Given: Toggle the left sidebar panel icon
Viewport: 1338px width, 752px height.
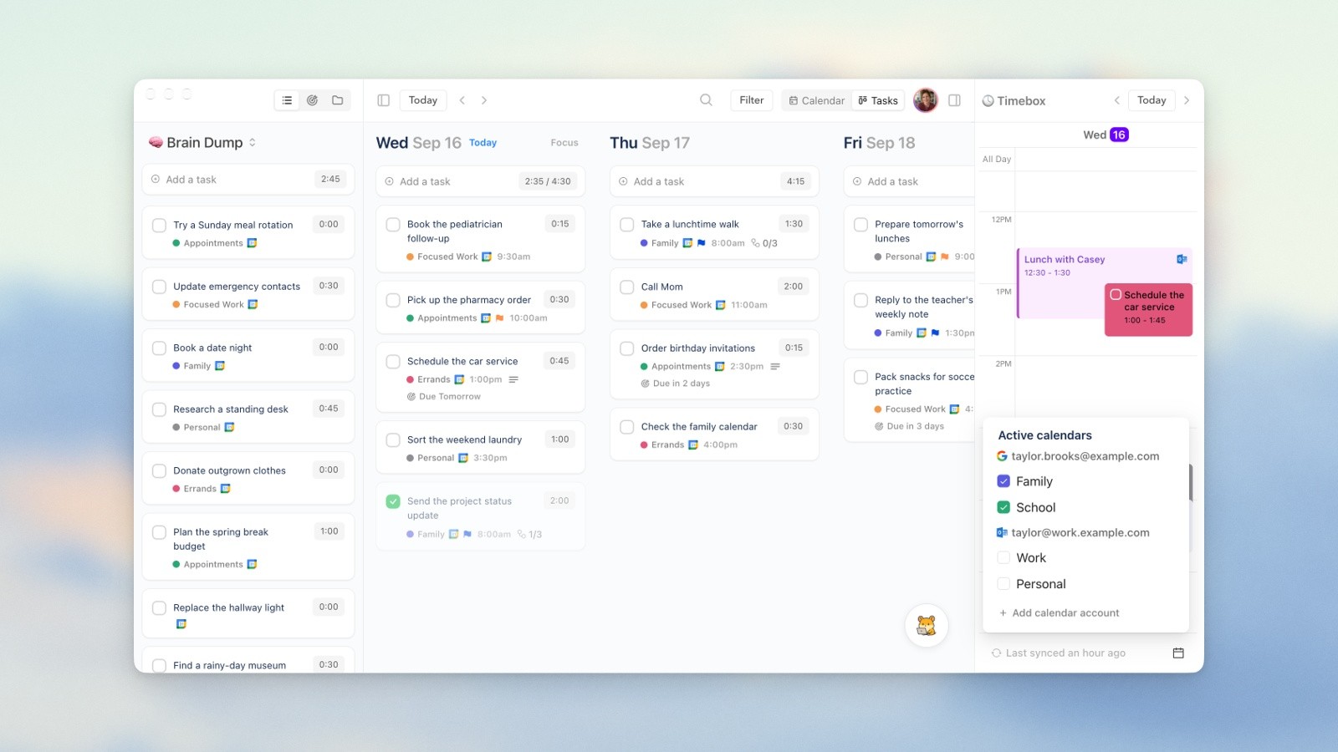Looking at the screenshot, I should click(x=384, y=100).
